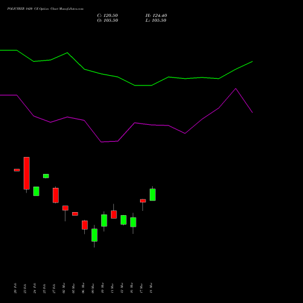Select the 27 Feb date label
Image resolution: width=303 pixels, height=303 pixels.
(55, 288)
